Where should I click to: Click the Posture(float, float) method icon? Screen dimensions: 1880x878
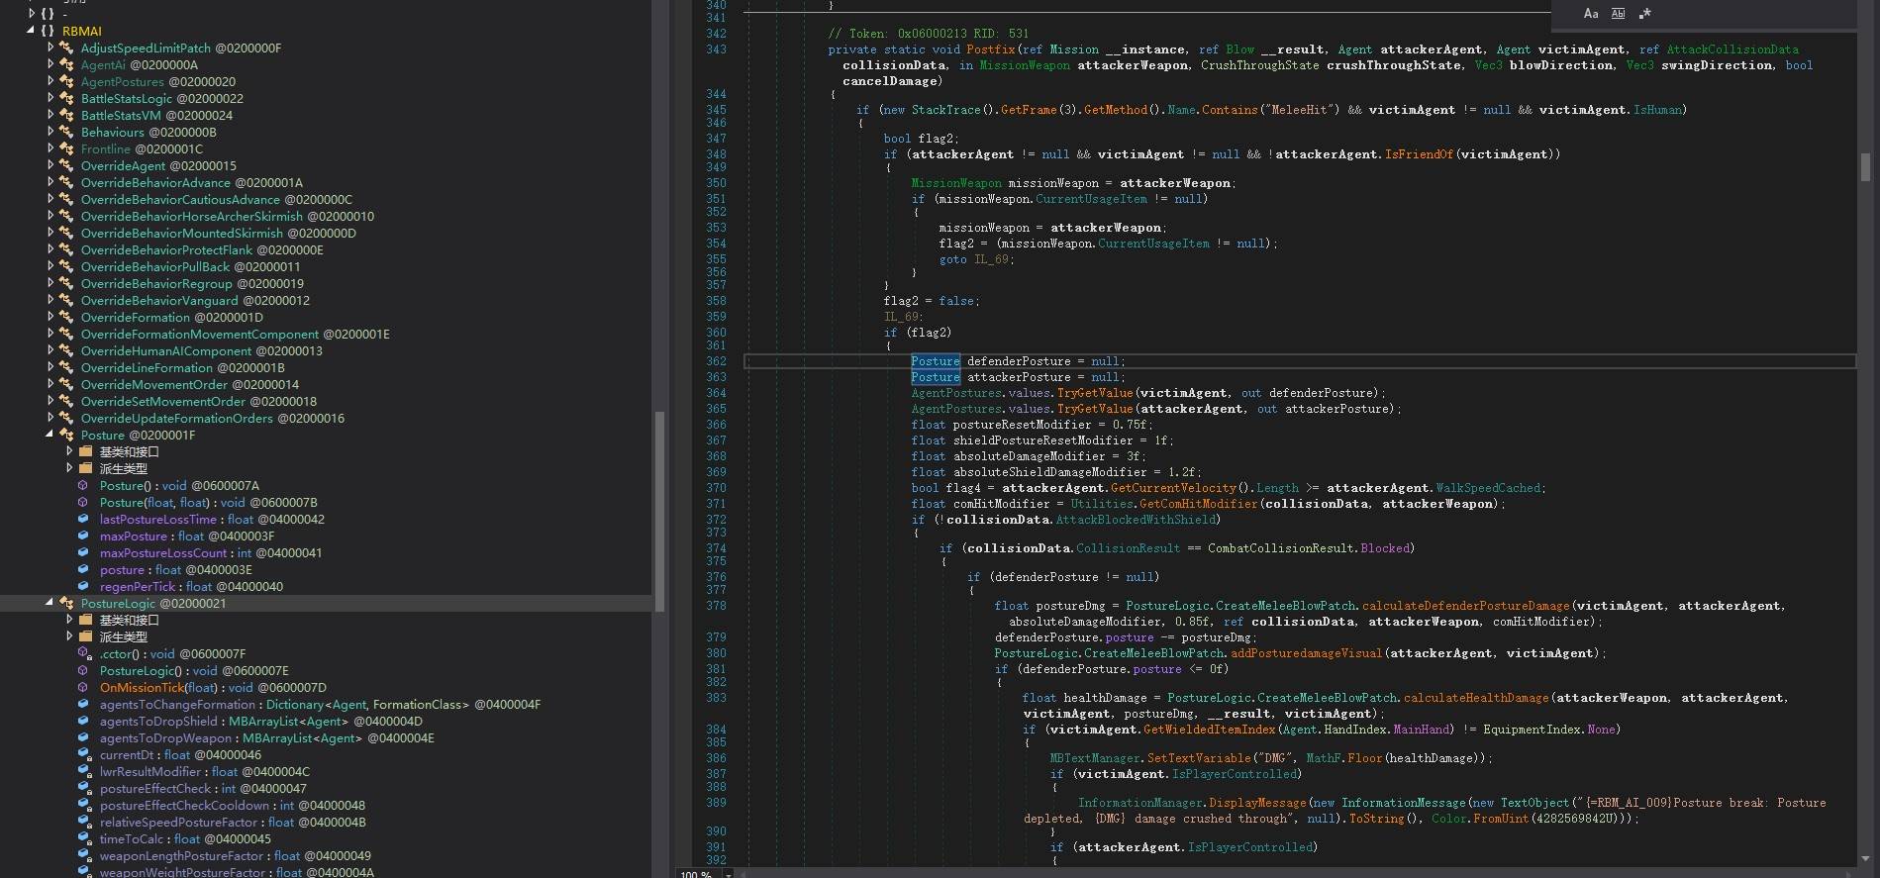coord(84,502)
